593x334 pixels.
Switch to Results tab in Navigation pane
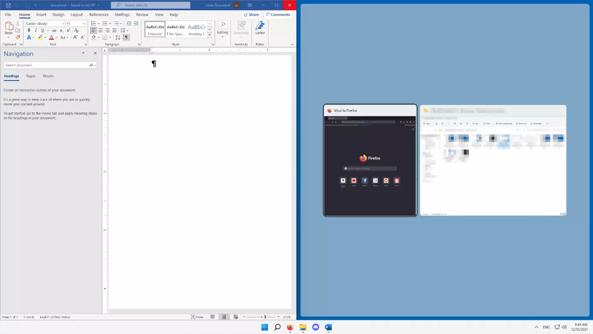(48, 76)
